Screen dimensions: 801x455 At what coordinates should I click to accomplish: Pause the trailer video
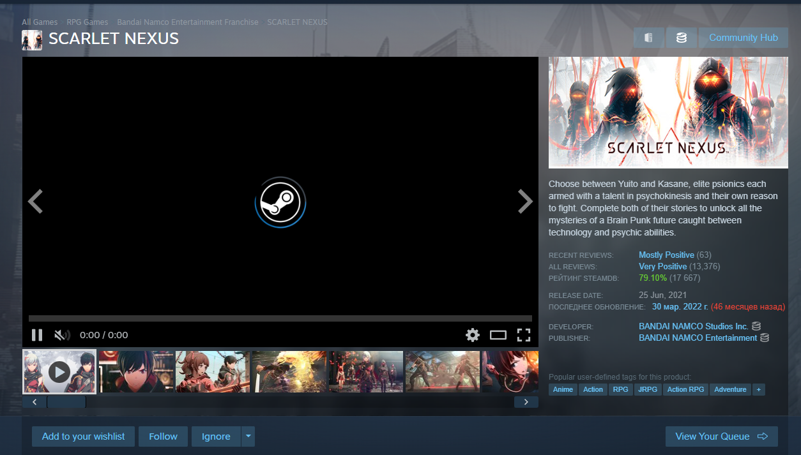point(37,334)
